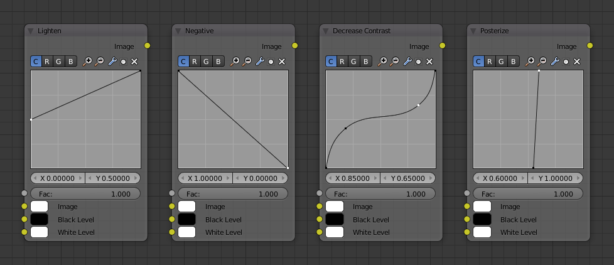614x265 pixels.
Task: Toggle clipping dot in Posterize node
Action: 566,62
